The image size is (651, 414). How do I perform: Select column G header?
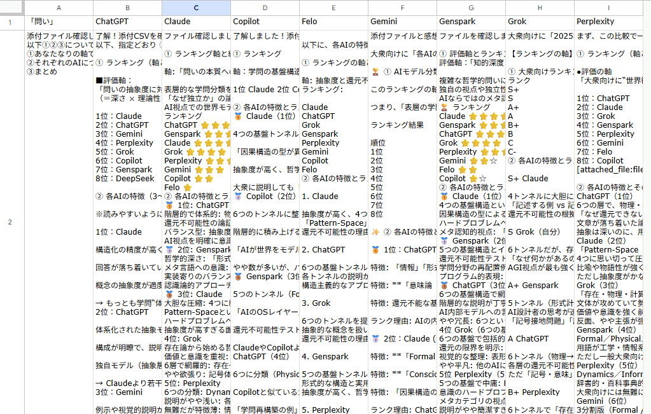point(471,8)
